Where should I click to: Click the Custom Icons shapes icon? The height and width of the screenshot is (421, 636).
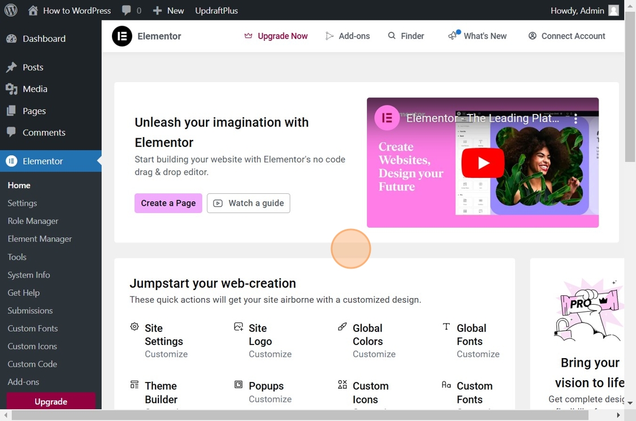[x=342, y=385]
